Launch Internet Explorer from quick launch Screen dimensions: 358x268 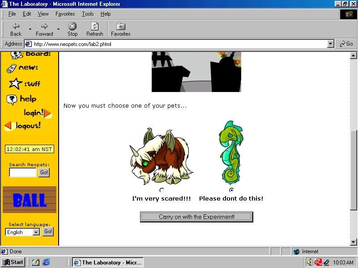tap(46, 262)
